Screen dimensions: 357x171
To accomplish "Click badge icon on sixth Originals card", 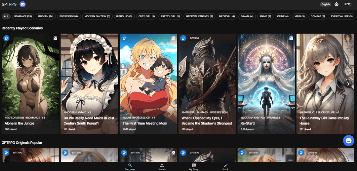I will tap(301, 153).
